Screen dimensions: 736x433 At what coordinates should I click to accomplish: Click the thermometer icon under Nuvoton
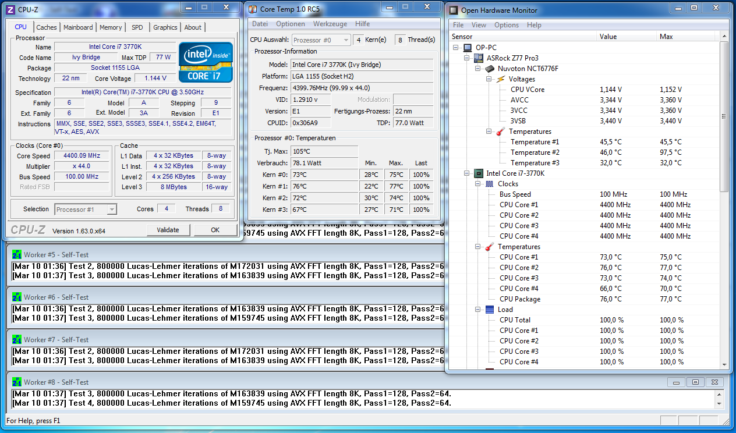tap(500, 132)
